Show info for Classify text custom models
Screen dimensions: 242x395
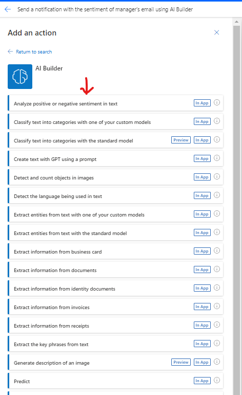(217, 121)
